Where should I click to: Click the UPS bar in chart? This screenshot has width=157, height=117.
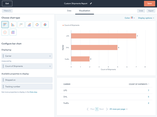[x=104, y=36]
